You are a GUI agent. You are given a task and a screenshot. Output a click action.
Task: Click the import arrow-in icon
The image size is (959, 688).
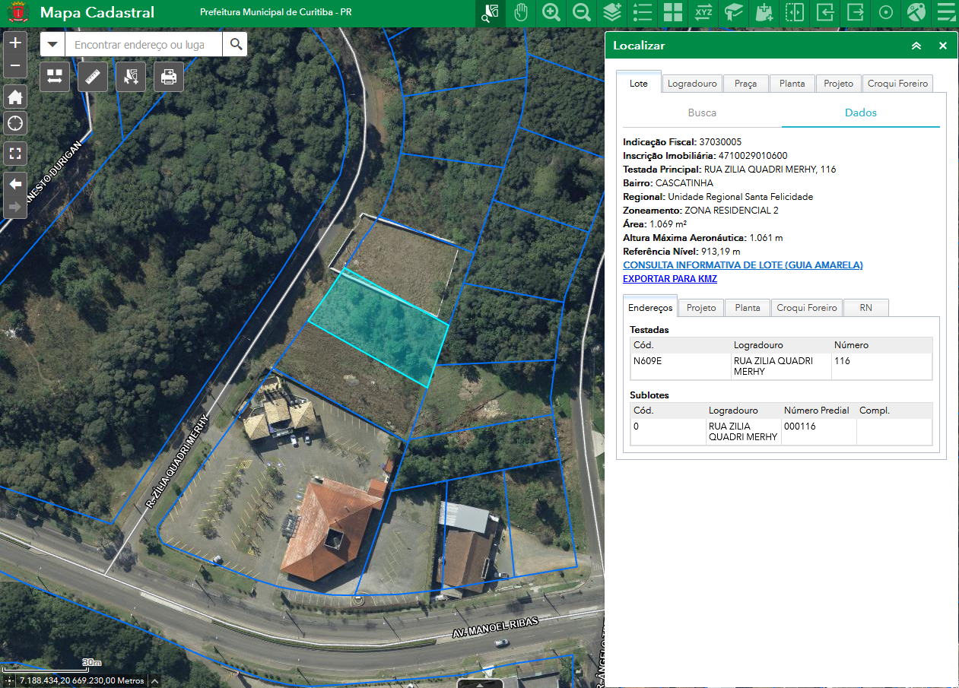825,13
